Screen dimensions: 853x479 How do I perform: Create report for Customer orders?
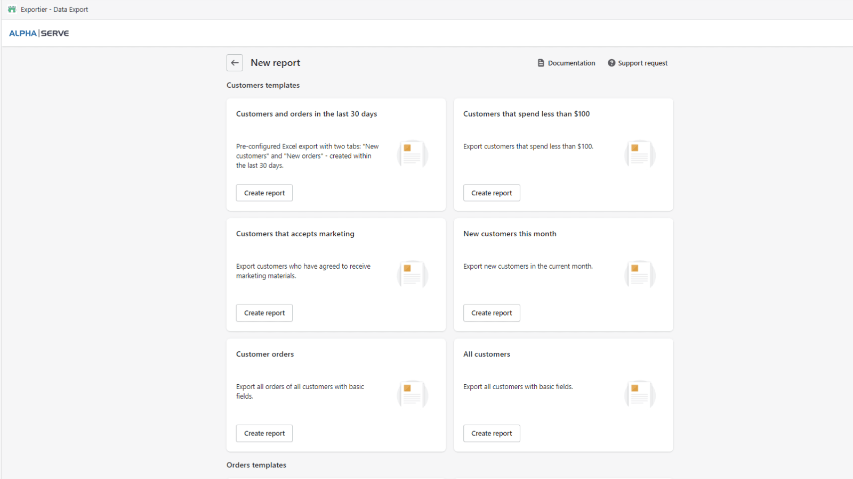pos(264,433)
